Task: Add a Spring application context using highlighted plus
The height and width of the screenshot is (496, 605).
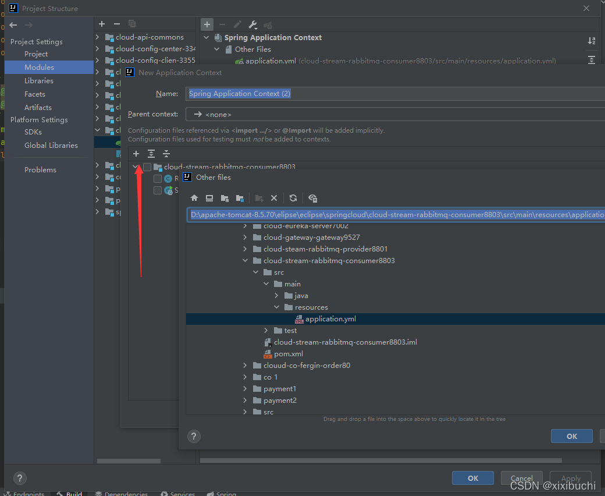Action: coord(207,24)
